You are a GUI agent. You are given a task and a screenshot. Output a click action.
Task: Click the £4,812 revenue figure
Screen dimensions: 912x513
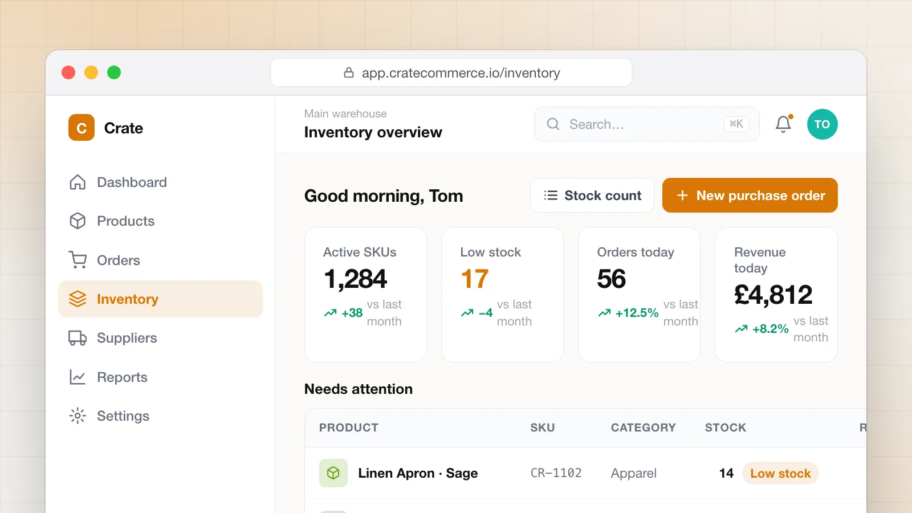point(773,295)
